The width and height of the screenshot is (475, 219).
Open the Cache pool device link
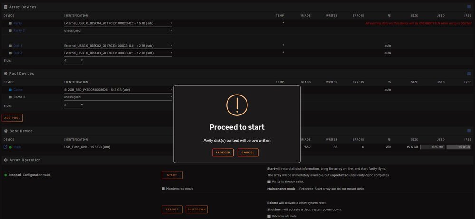pos(18,90)
